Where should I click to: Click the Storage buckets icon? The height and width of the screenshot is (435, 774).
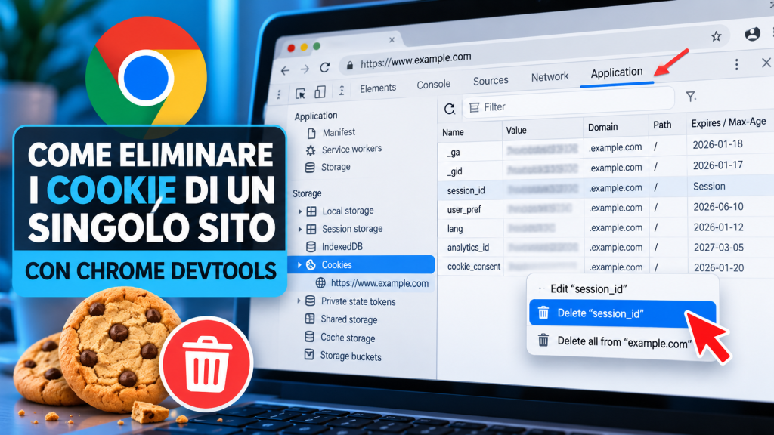coord(309,355)
